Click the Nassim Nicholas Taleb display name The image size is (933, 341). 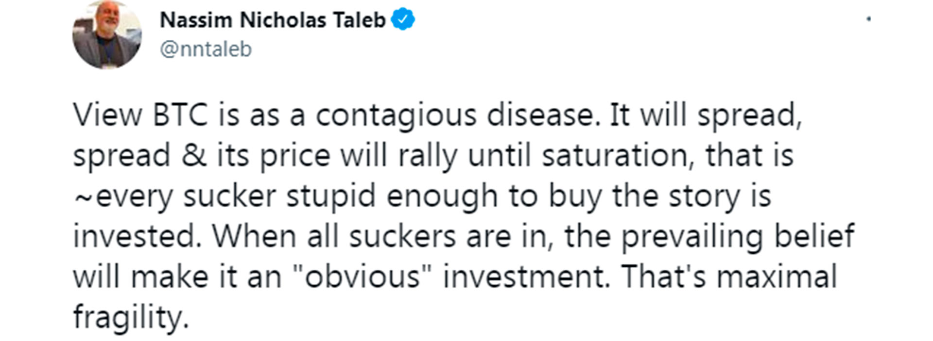click(x=273, y=20)
